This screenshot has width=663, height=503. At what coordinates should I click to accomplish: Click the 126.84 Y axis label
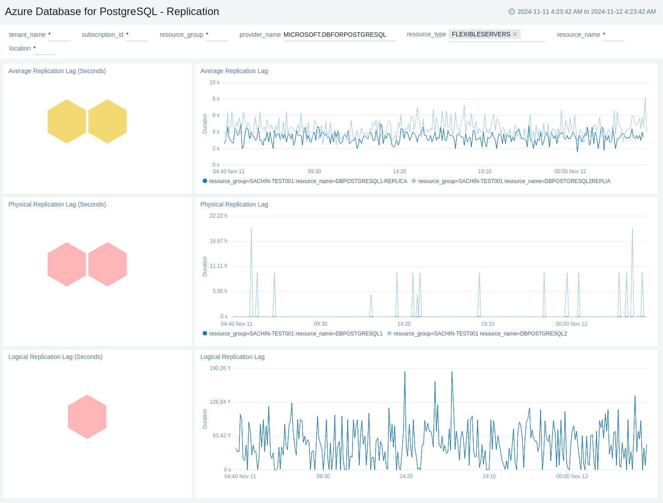click(x=220, y=402)
